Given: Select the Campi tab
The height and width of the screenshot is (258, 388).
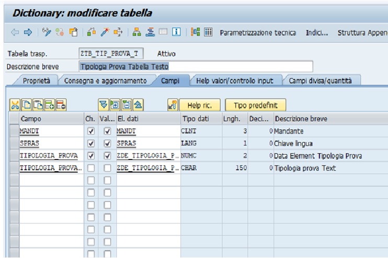Looking at the screenshot, I should click(x=170, y=81).
